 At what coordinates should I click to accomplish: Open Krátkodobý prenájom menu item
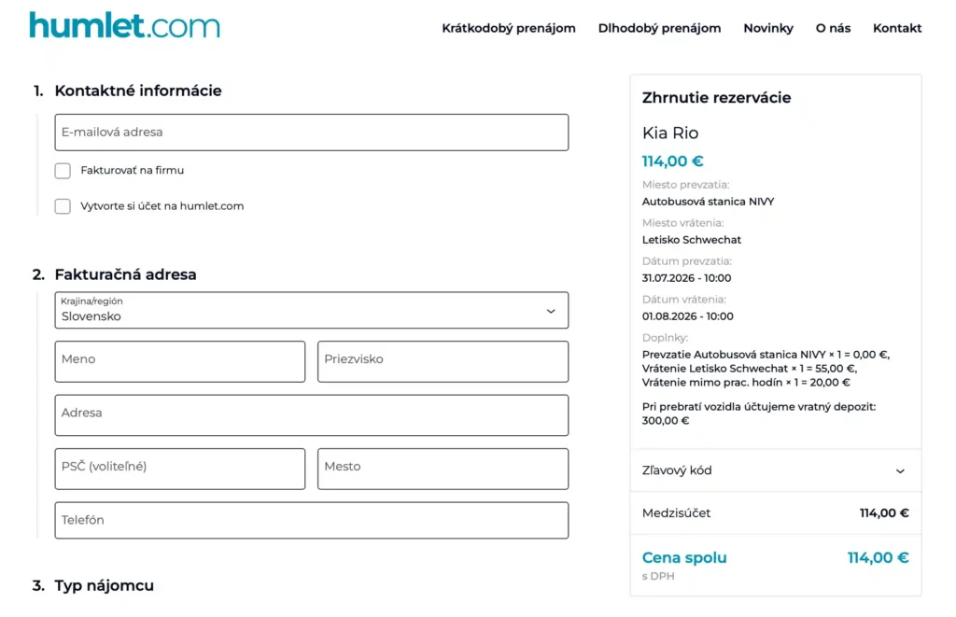pyautogui.click(x=509, y=28)
